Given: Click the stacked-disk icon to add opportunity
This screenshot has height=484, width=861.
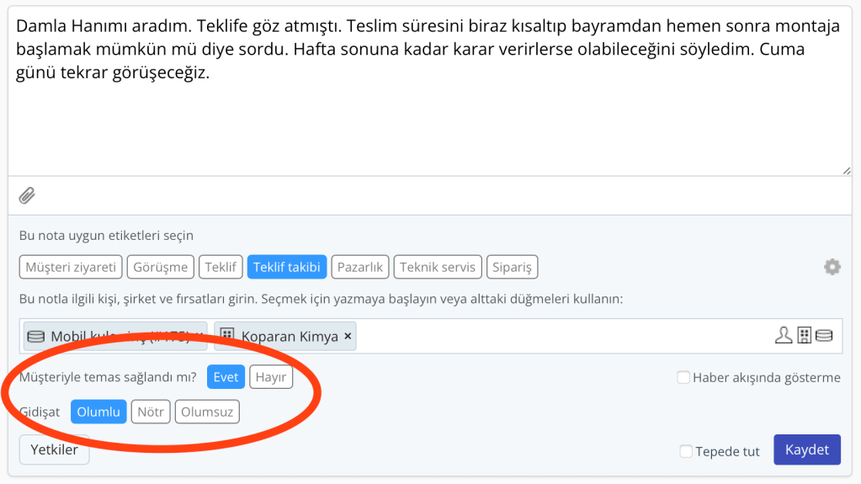Looking at the screenshot, I should tap(824, 336).
